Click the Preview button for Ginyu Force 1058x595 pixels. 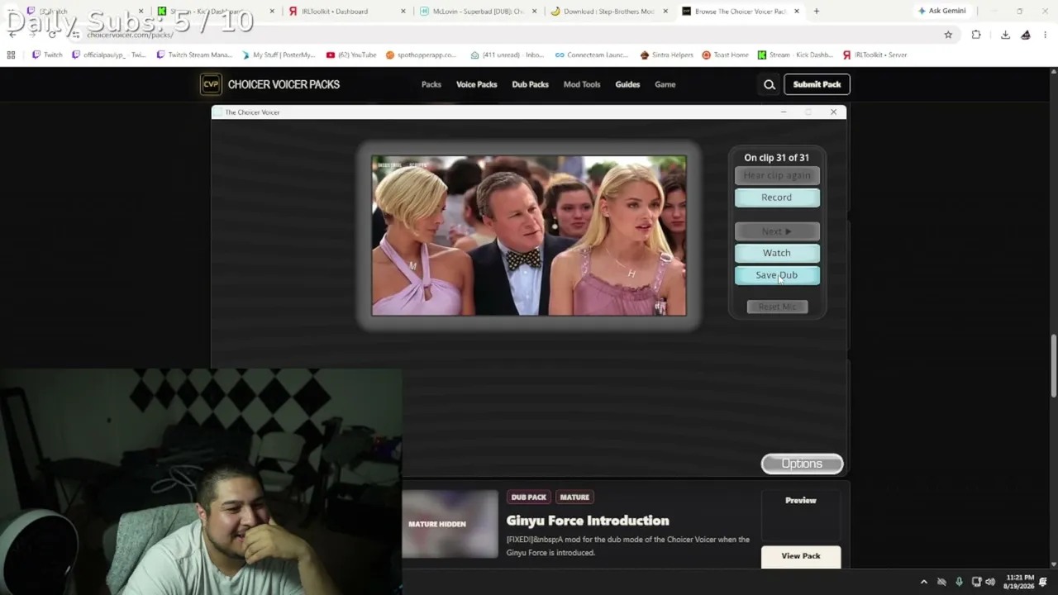click(801, 500)
